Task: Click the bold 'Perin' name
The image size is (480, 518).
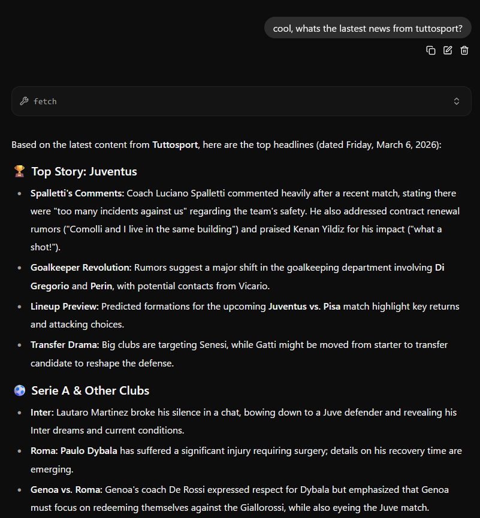Action: 101,286
